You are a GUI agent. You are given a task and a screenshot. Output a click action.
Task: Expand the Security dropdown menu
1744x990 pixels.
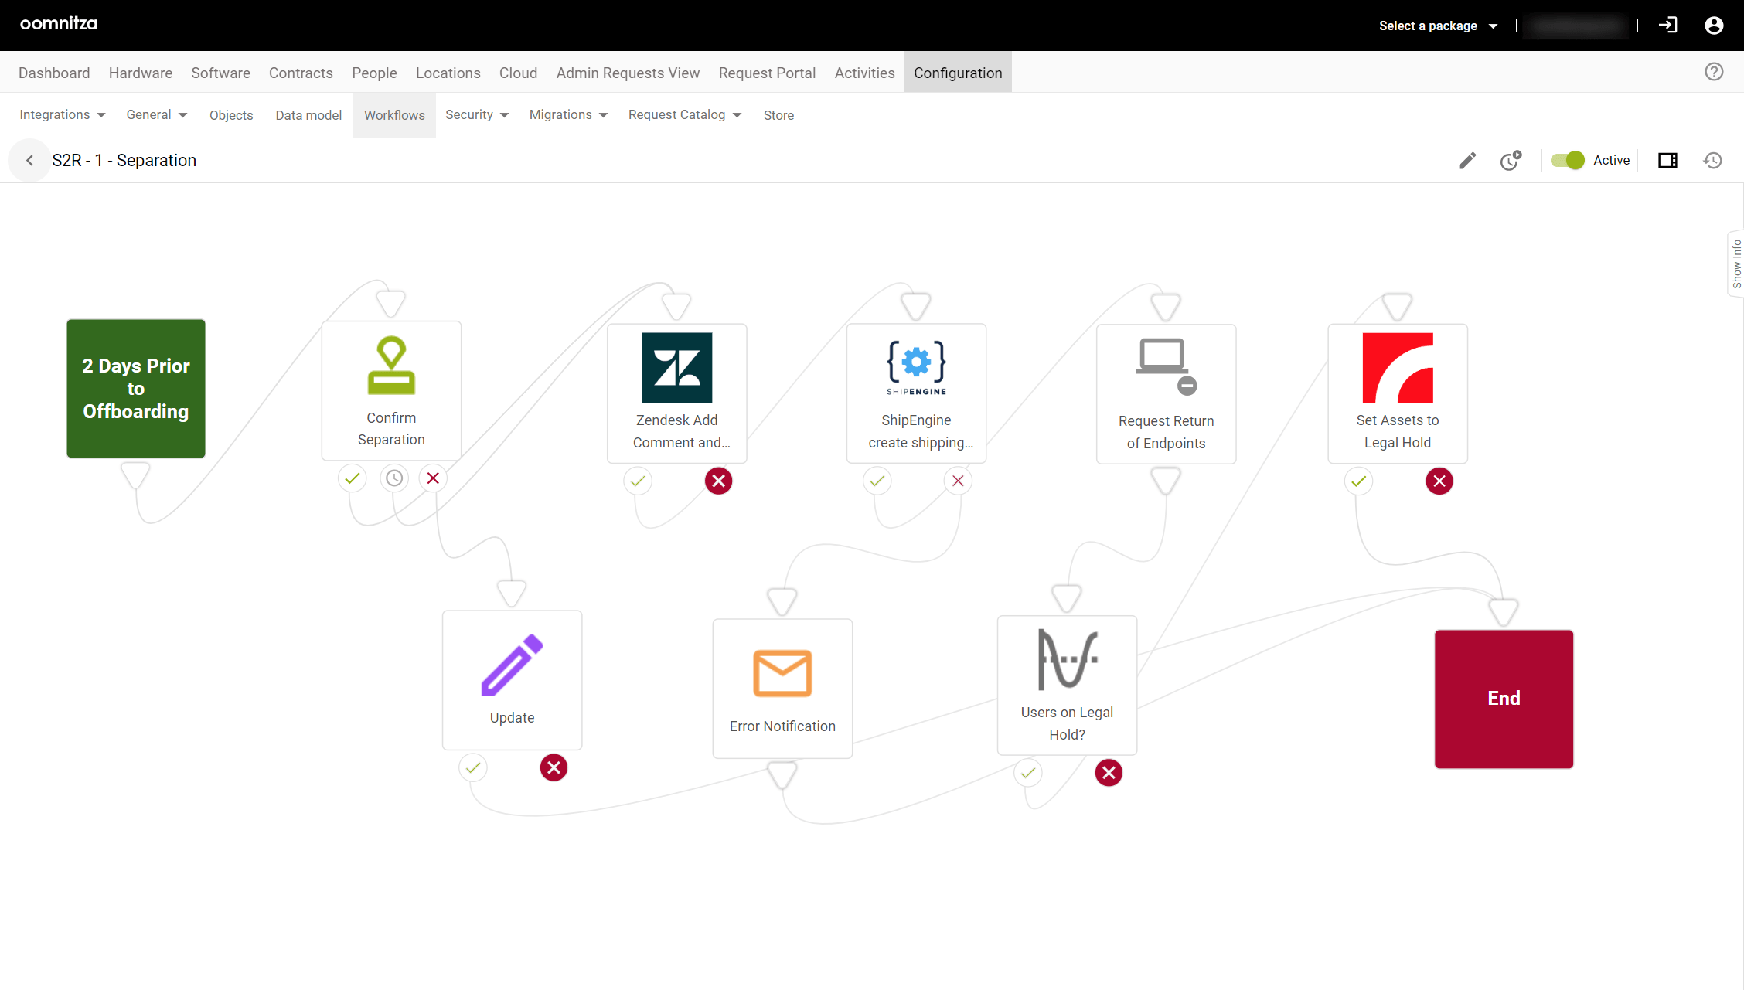(x=477, y=114)
